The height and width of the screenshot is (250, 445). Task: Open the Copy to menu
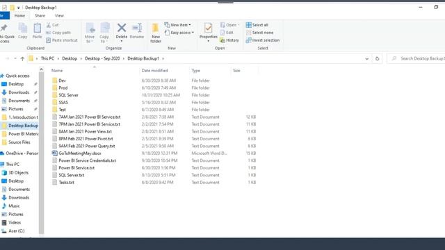click(x=104, y=33)
